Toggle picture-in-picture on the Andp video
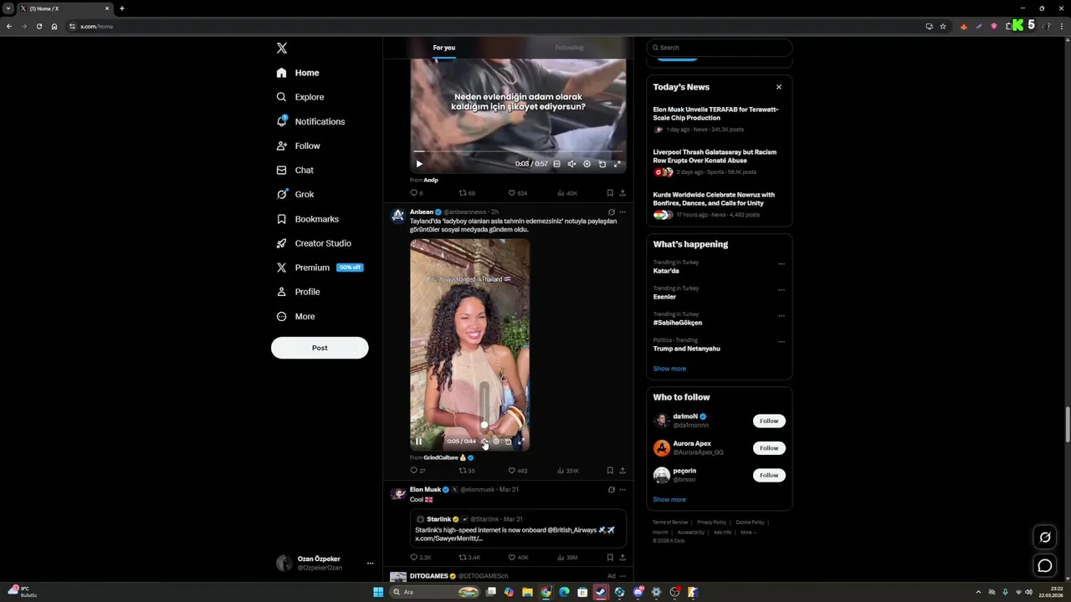 click(x=602, y=164)
